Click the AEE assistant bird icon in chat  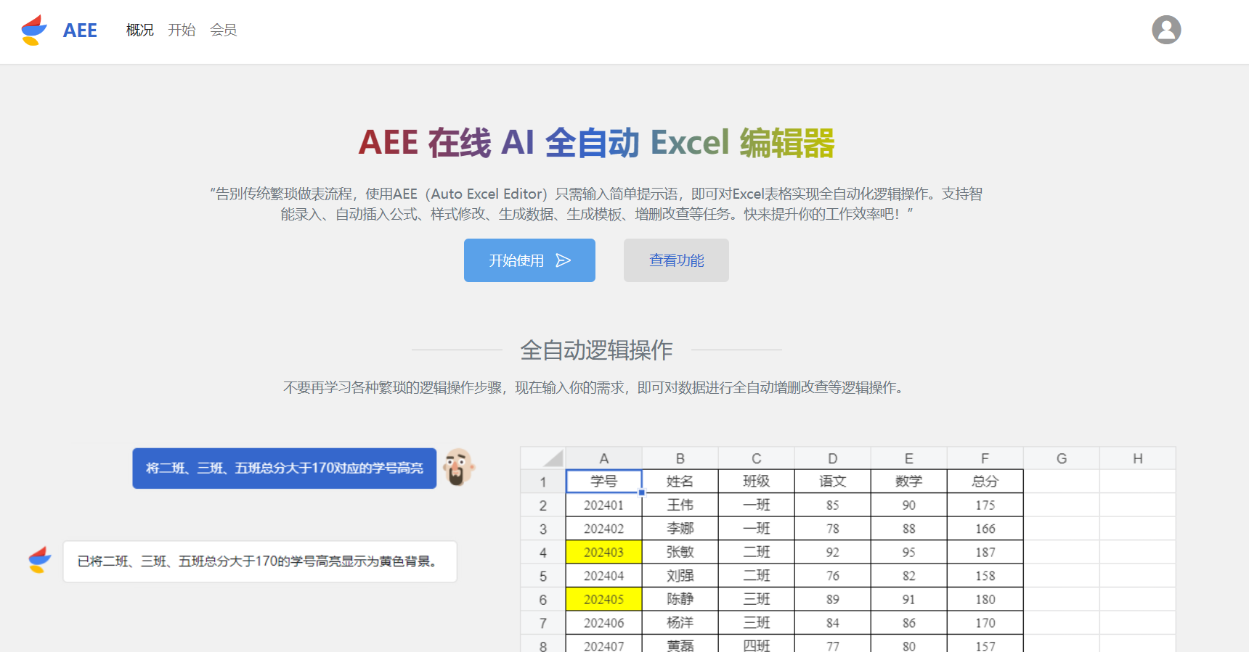click(40, 560)
